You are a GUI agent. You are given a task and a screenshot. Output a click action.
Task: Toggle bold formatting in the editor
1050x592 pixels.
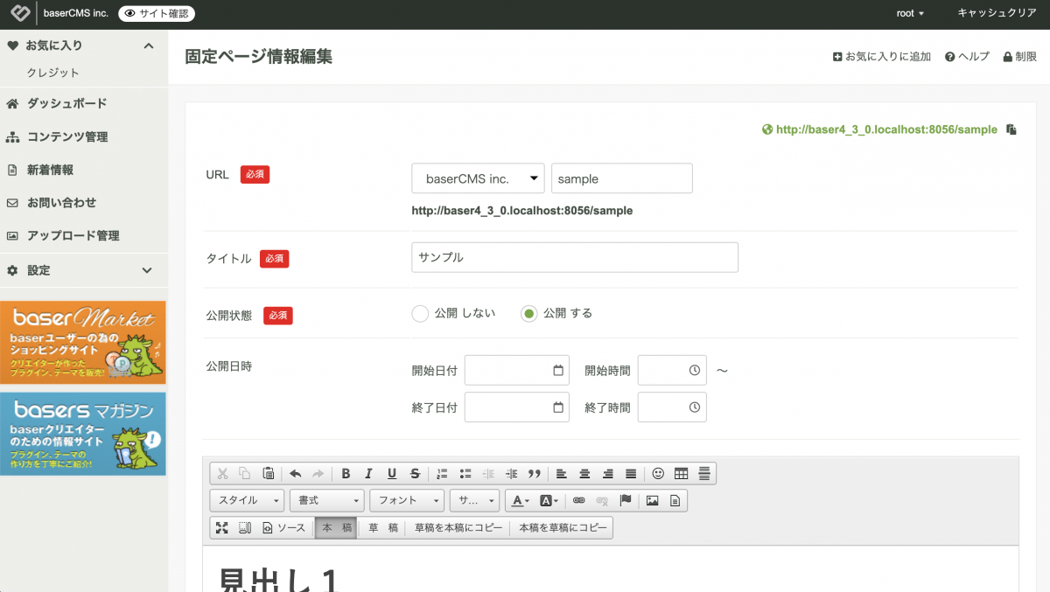346,474
